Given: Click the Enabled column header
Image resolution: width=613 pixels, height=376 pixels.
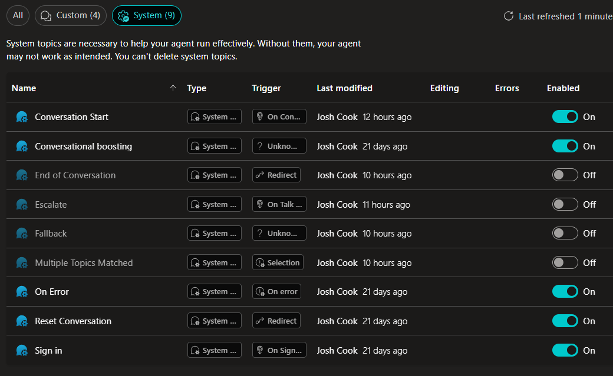Looking at the screenshot, I should click(x=563, y=88).
